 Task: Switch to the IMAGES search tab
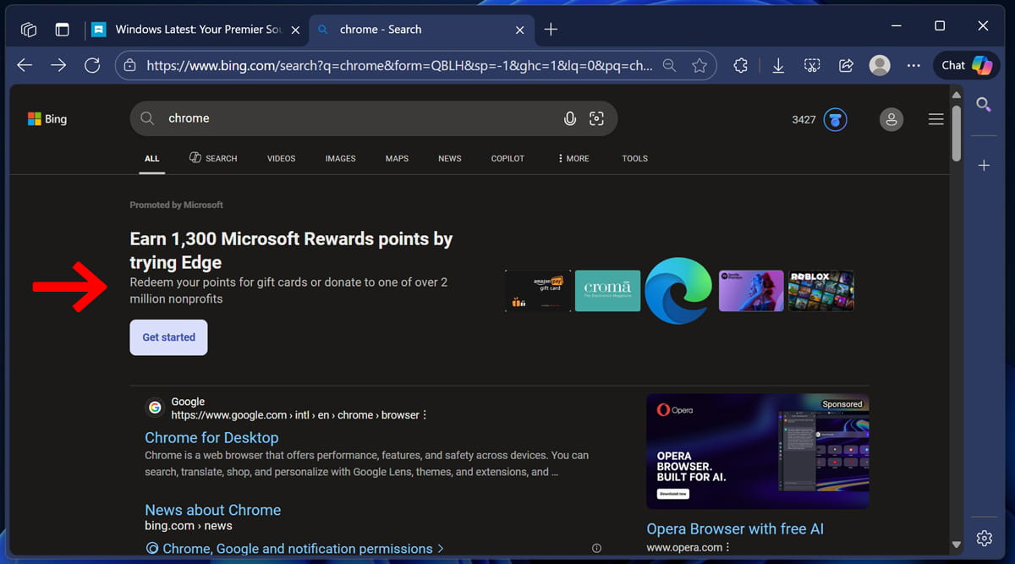340,158
